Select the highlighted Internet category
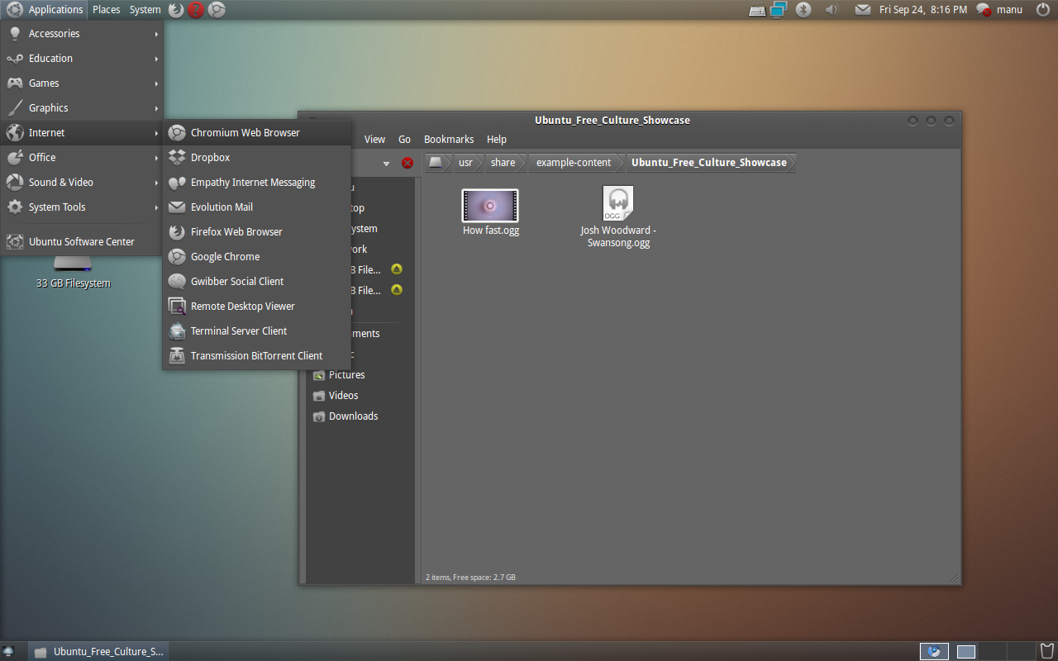Image resolution: width=1058 pixels, height=661 pixels. (x=82, y=133)
